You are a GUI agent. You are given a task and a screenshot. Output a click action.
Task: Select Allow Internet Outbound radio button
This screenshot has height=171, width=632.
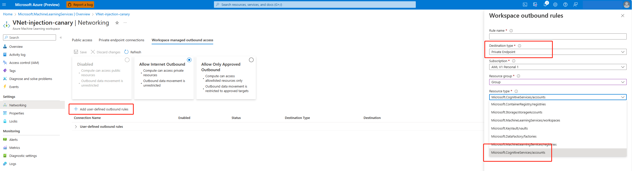pyautogui.click(x=189, y=60)
